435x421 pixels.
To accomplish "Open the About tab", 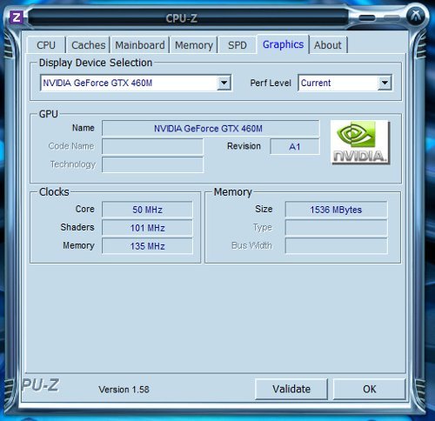I will coord(328,45).
